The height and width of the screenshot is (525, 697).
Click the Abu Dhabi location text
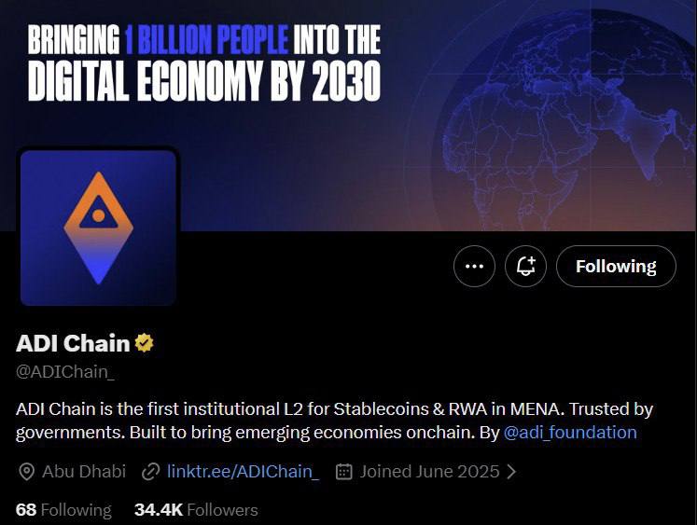(84, 472)
